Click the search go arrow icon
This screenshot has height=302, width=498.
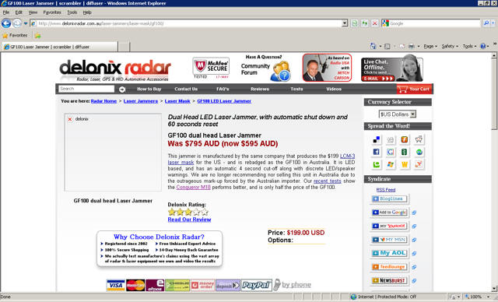coord(122,90)
